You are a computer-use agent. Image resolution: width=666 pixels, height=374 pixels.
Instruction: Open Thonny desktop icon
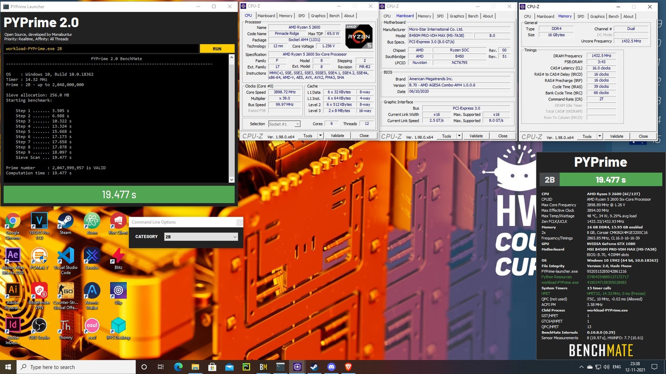pyautogui.click(x=66, y=329)
